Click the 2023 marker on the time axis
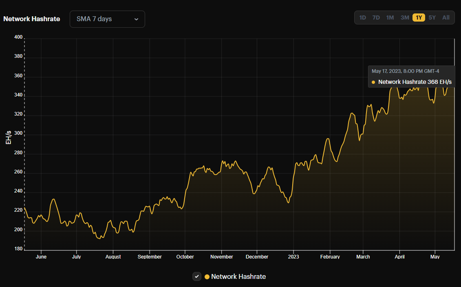The image size is (461, 287). [x=293, y=257]
